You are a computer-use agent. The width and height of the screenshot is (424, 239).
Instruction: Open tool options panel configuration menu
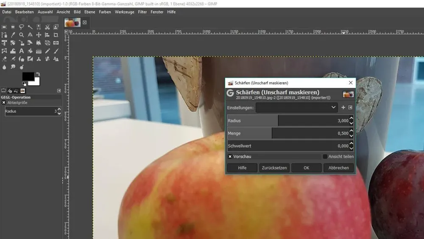coord(59,91)
